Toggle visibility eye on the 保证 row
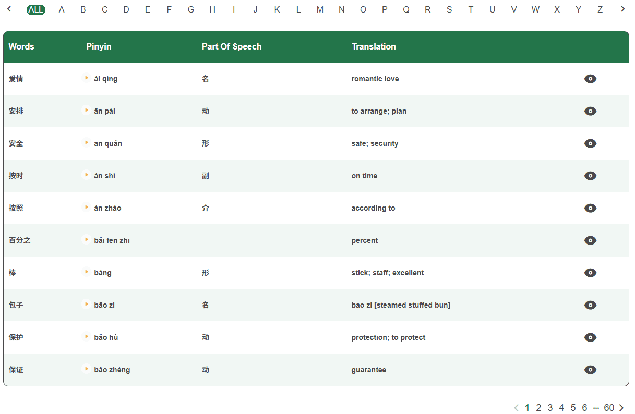Screen dimensions: 635x414 [590, 370]
